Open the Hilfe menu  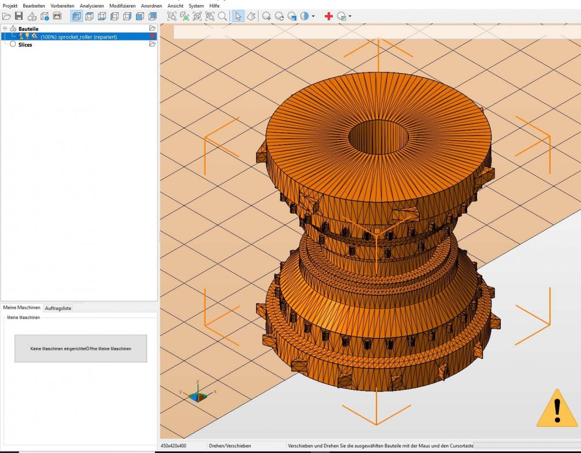pos(214,5)
